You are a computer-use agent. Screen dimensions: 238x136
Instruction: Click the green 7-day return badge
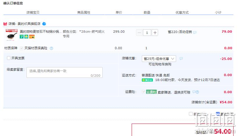22,36
